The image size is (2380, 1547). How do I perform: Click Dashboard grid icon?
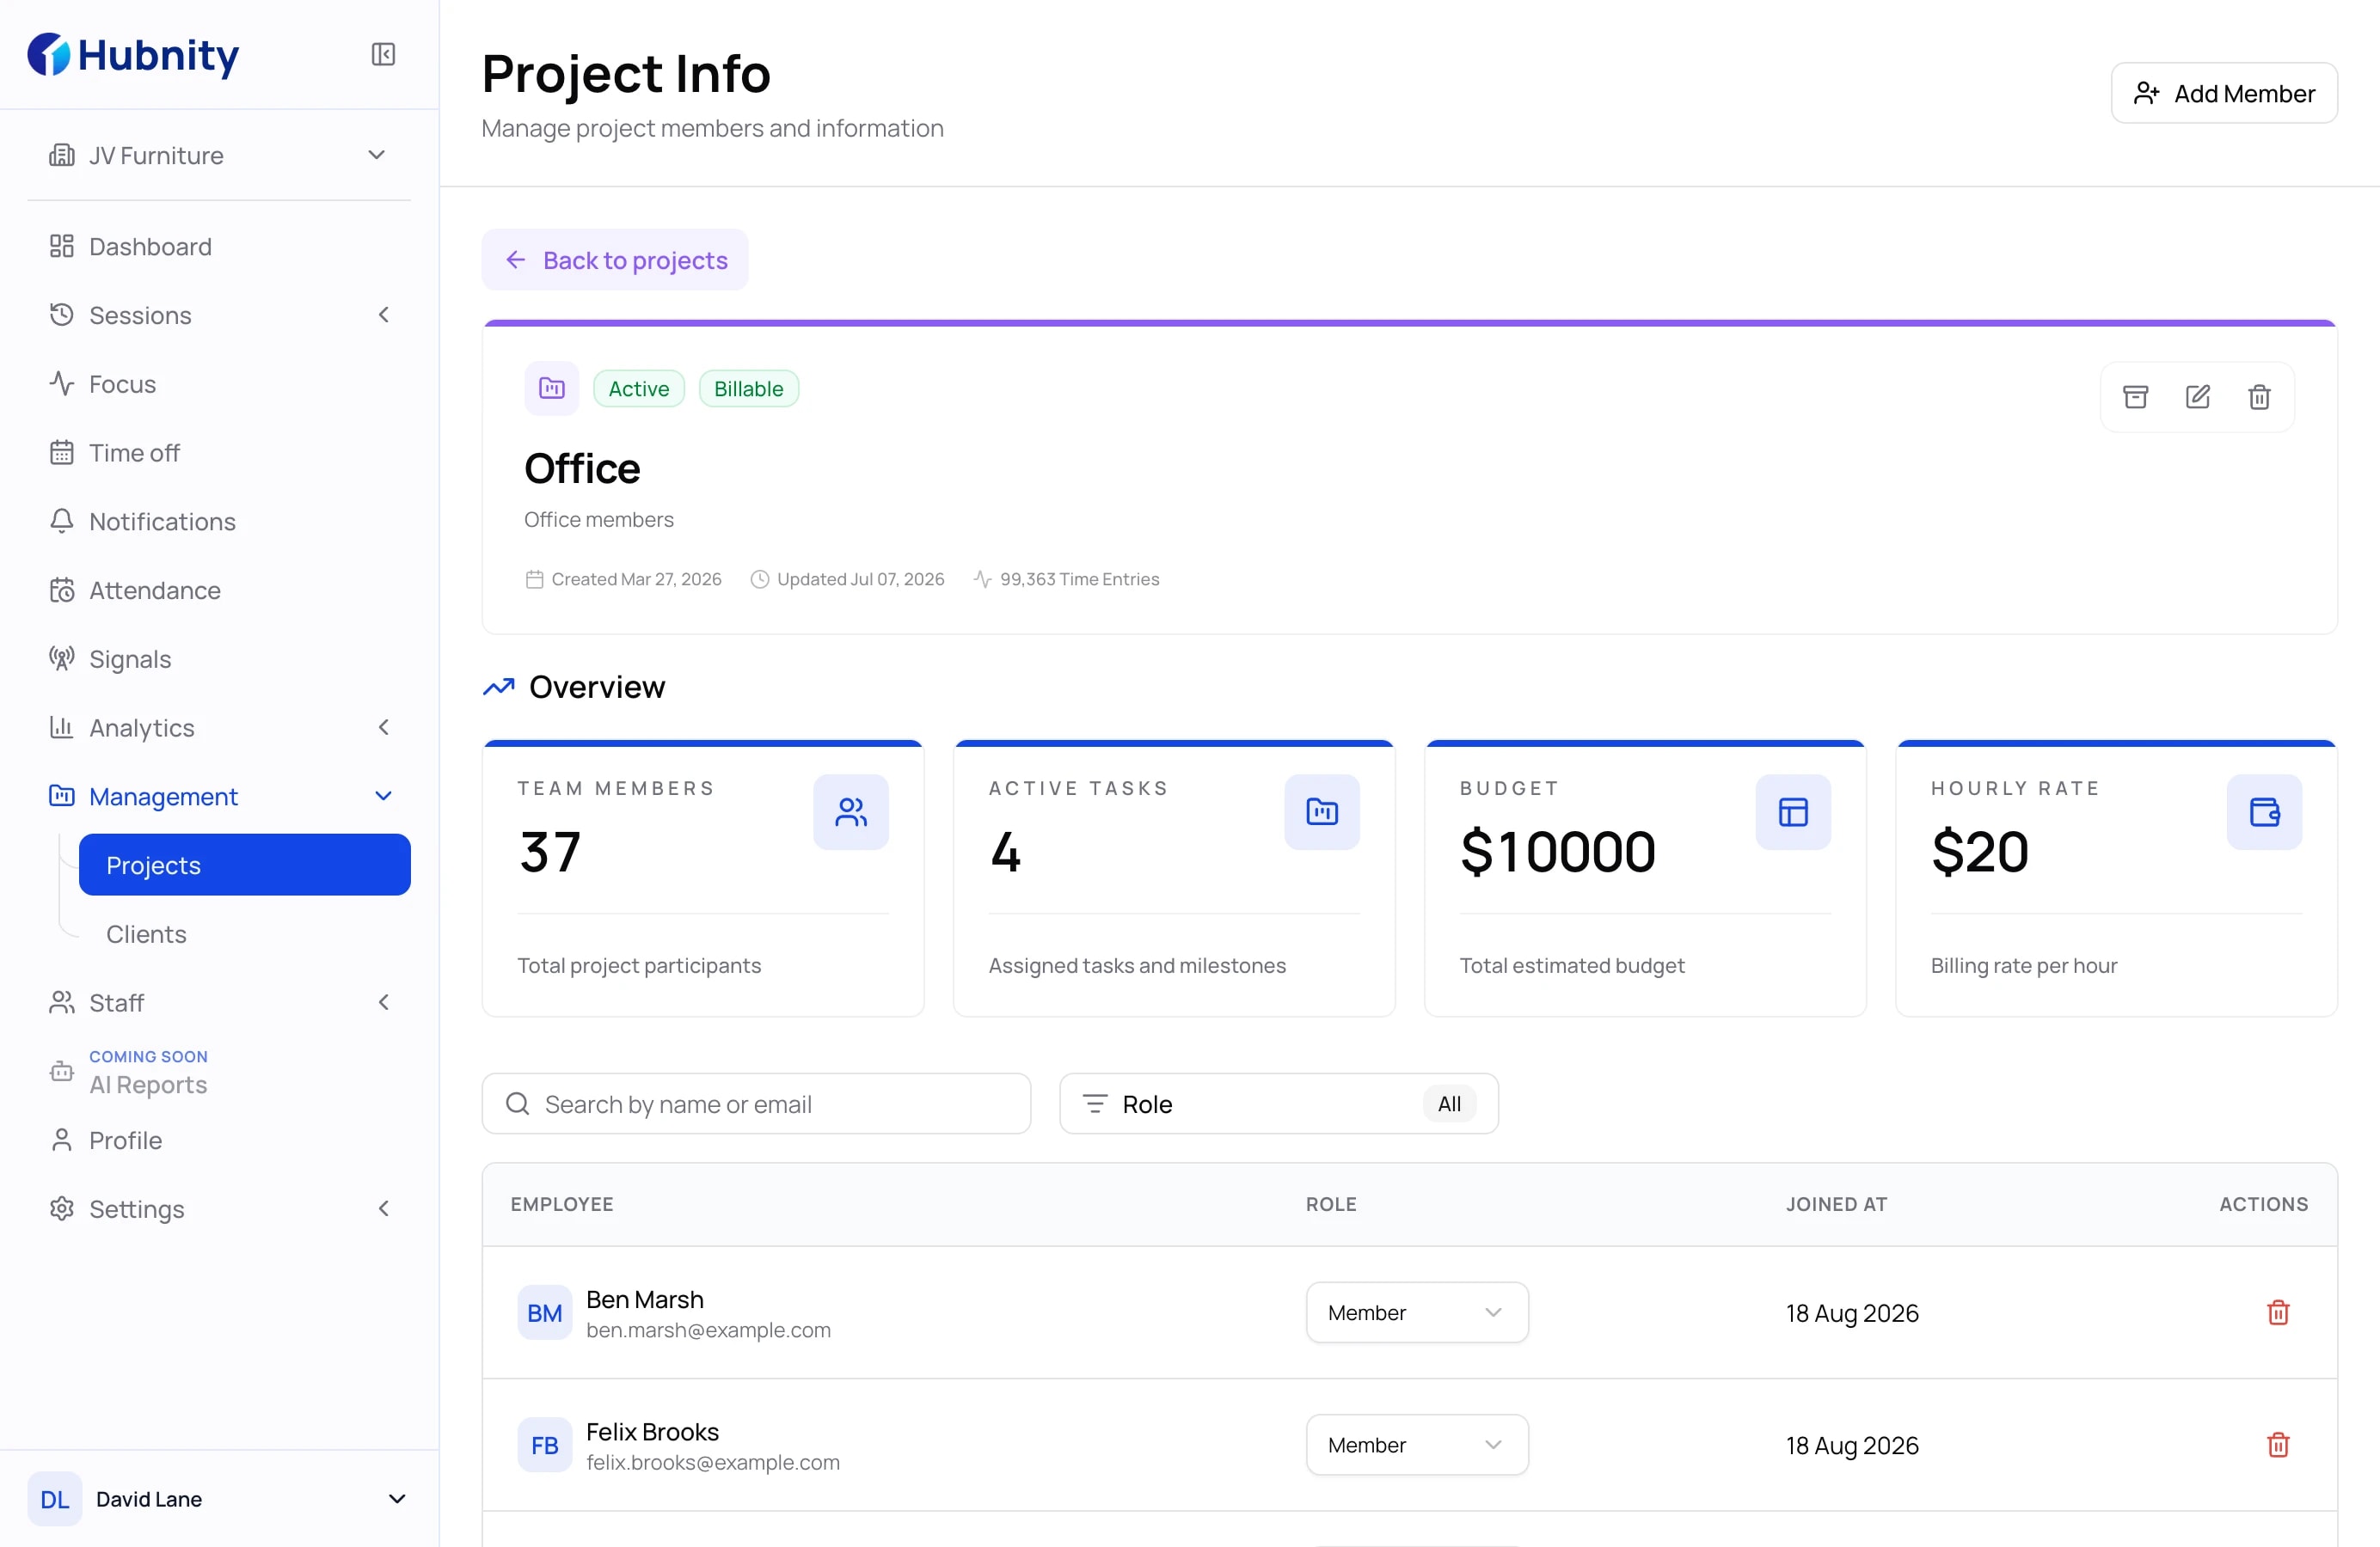(62, 246)
